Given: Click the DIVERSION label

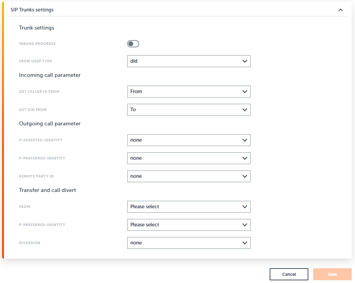Looking at the screenshot, I should point(30,243).
